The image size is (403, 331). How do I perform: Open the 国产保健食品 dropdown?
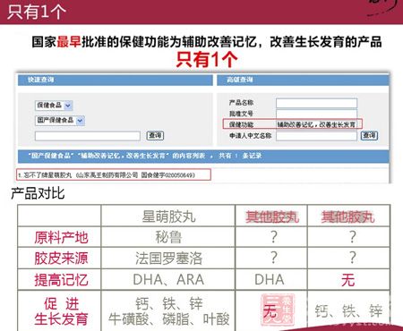coord(60,120)
